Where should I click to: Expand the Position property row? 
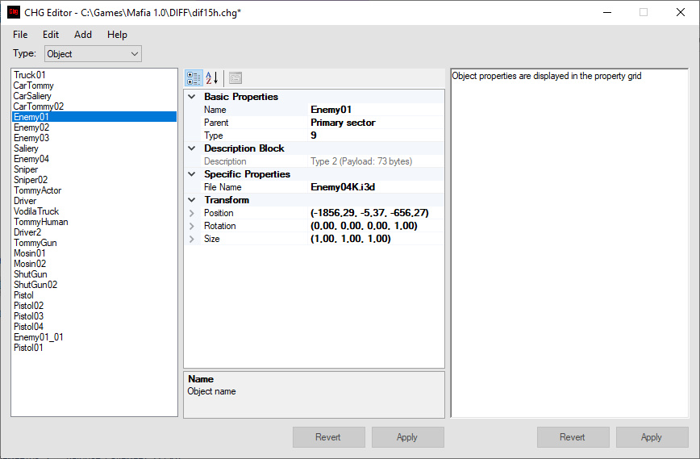[192, 213]
